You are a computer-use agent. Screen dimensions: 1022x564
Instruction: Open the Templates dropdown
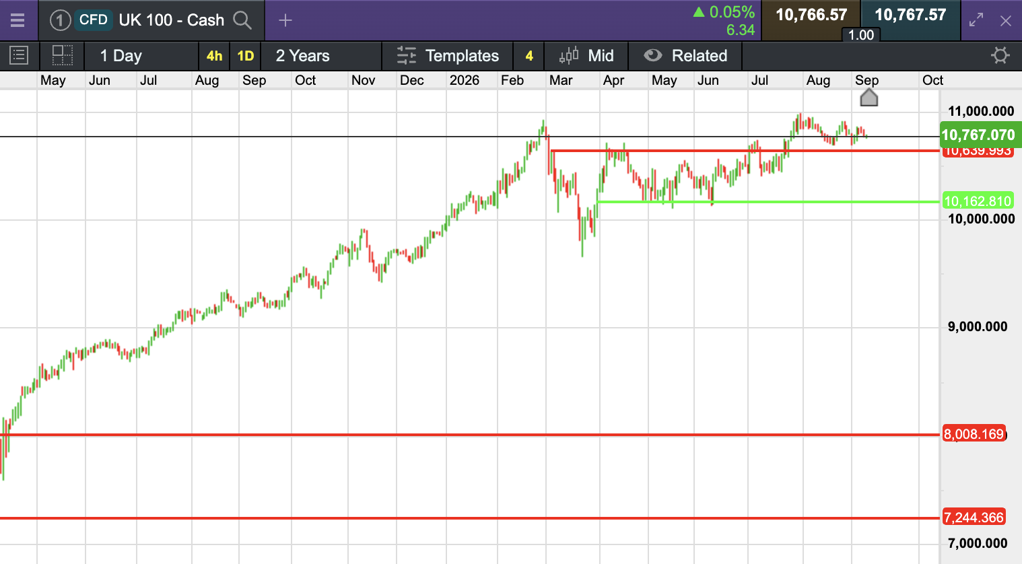[x=448, y=56]
